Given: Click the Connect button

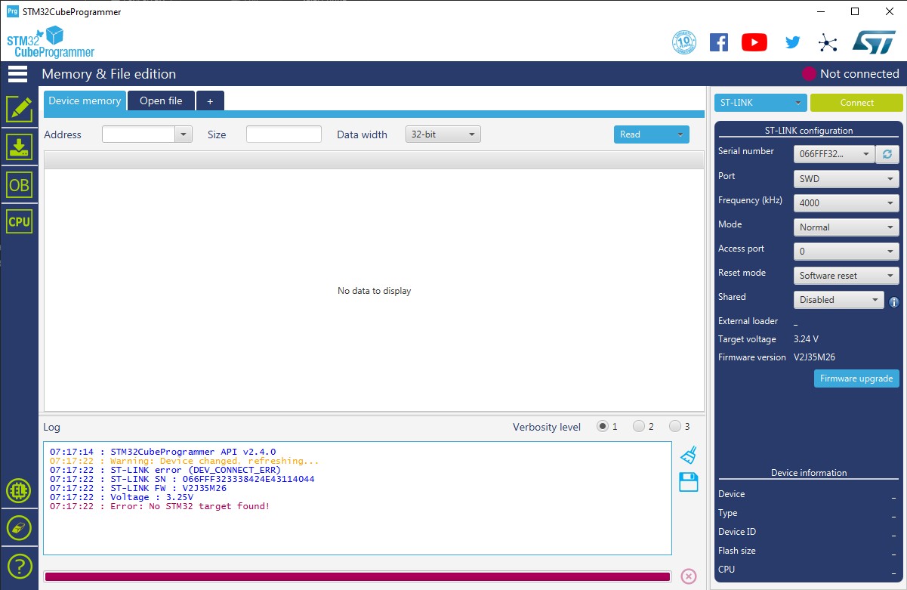Looking at the screenshot, I should point(856,103).
